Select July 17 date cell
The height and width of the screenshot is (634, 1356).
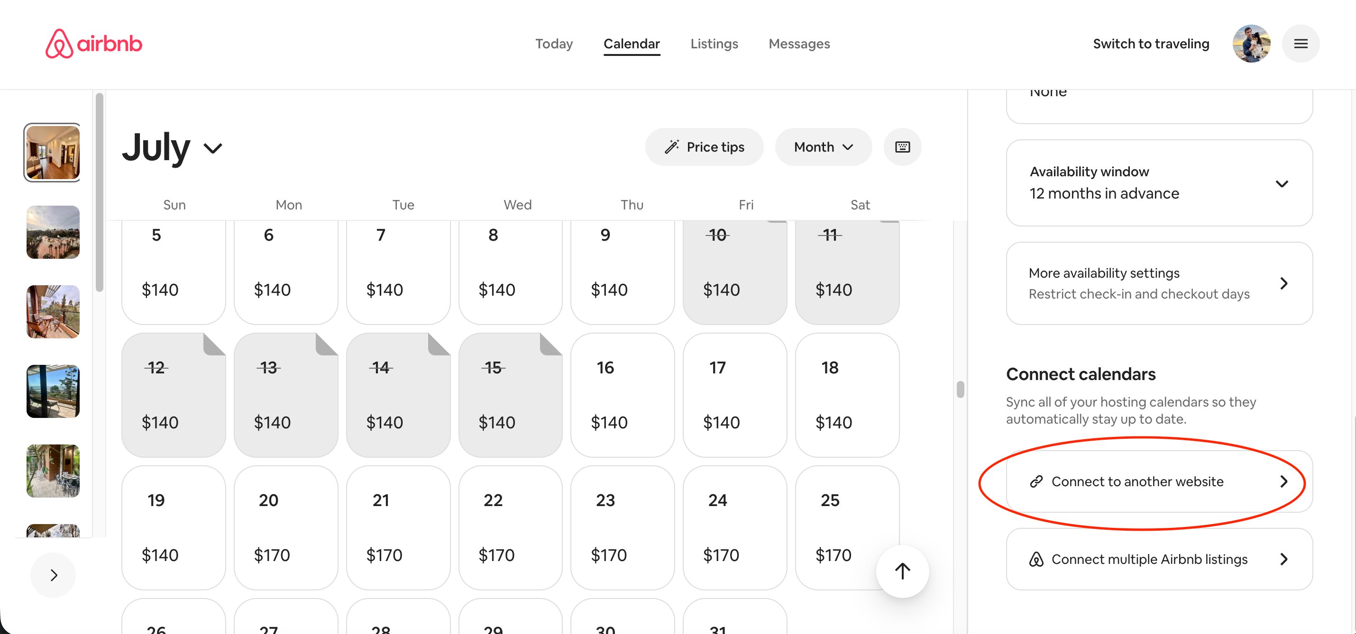tap(734, 395)
